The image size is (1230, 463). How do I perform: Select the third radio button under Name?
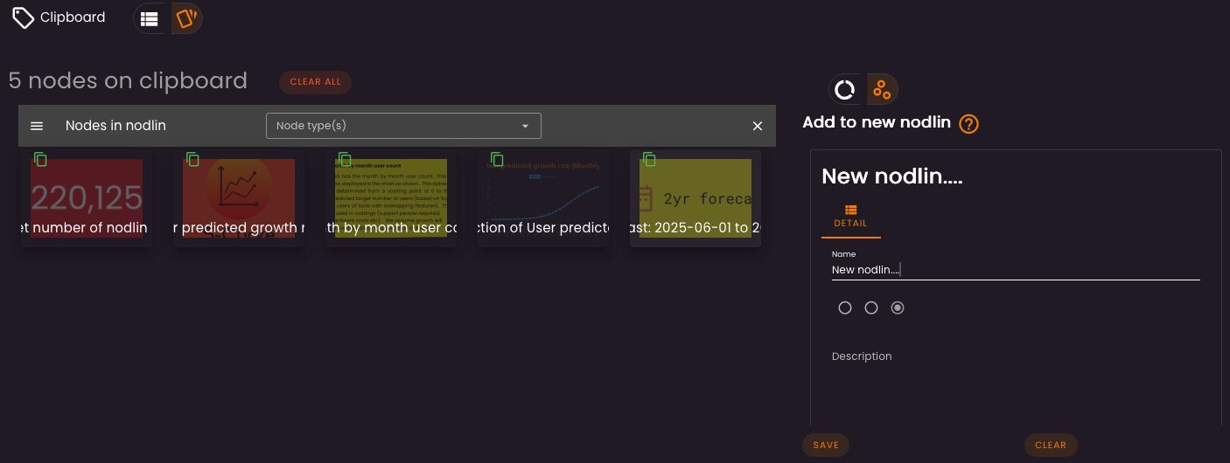(898, 308)
